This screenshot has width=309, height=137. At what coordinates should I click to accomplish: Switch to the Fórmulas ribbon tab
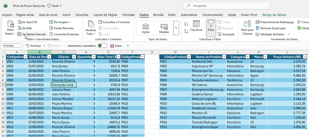pos(128,15)
